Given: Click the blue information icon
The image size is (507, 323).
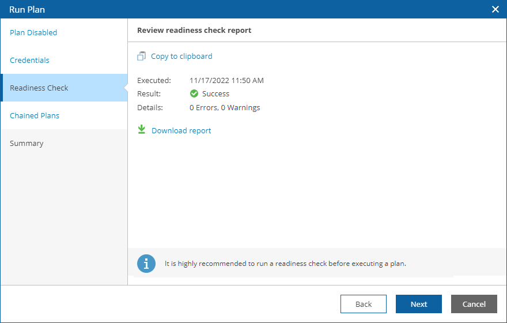Looking at the screenshot, I should (146, 264).
